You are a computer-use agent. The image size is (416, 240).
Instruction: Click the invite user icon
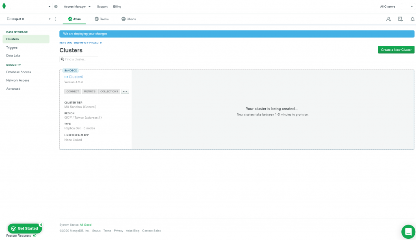(x=388, y=19)
